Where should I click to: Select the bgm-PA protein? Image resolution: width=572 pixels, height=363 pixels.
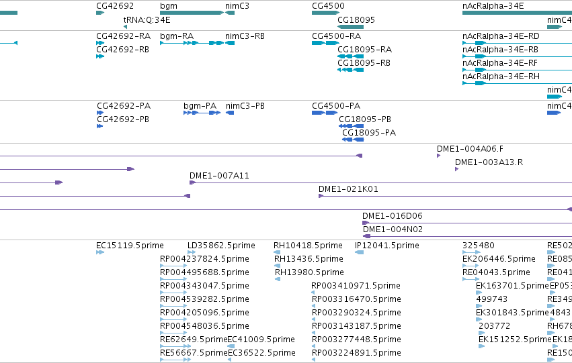point(202,113)
